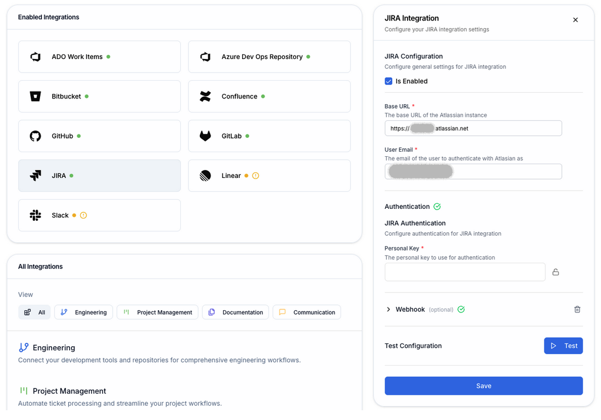Select the All view filter
601x420 pixels.
click(34, 312)
